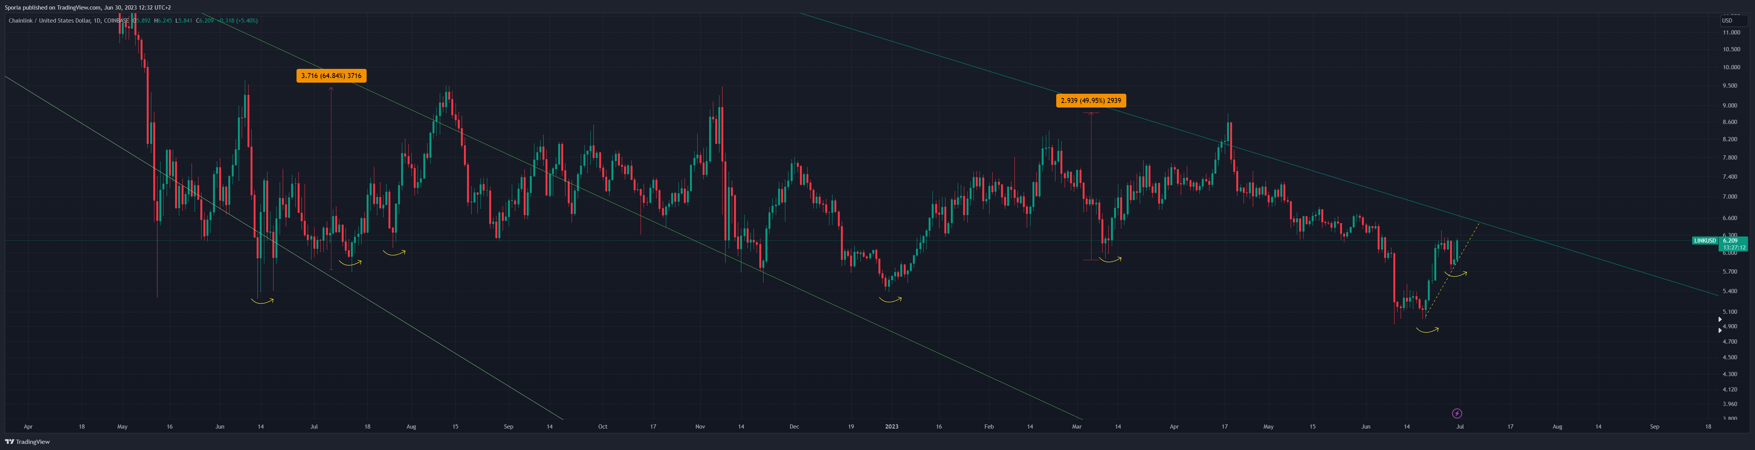Viewport: 1755px width, 450px height.
Task: Click the 4.300 price scale label
Action: (1730, 375)
